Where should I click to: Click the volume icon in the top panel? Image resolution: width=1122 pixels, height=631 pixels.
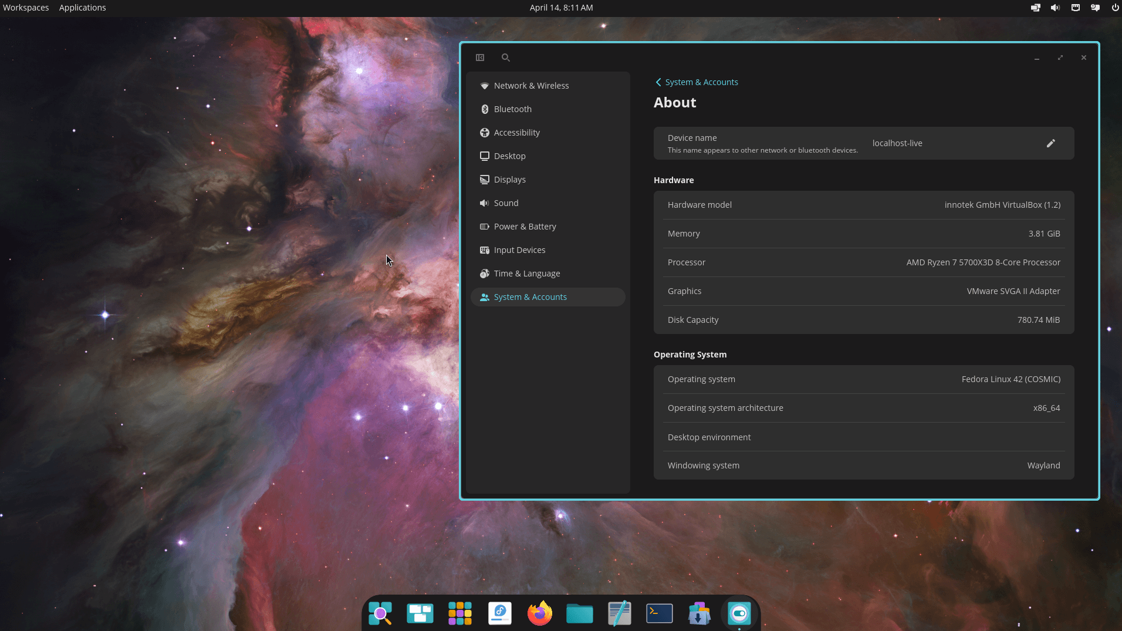pyautogui.click(x=1055, y=8)
